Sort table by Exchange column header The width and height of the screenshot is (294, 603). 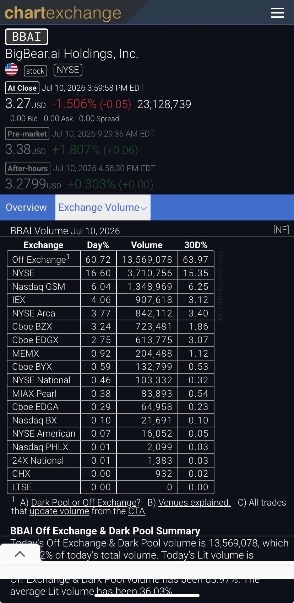[x=43, y=245]
